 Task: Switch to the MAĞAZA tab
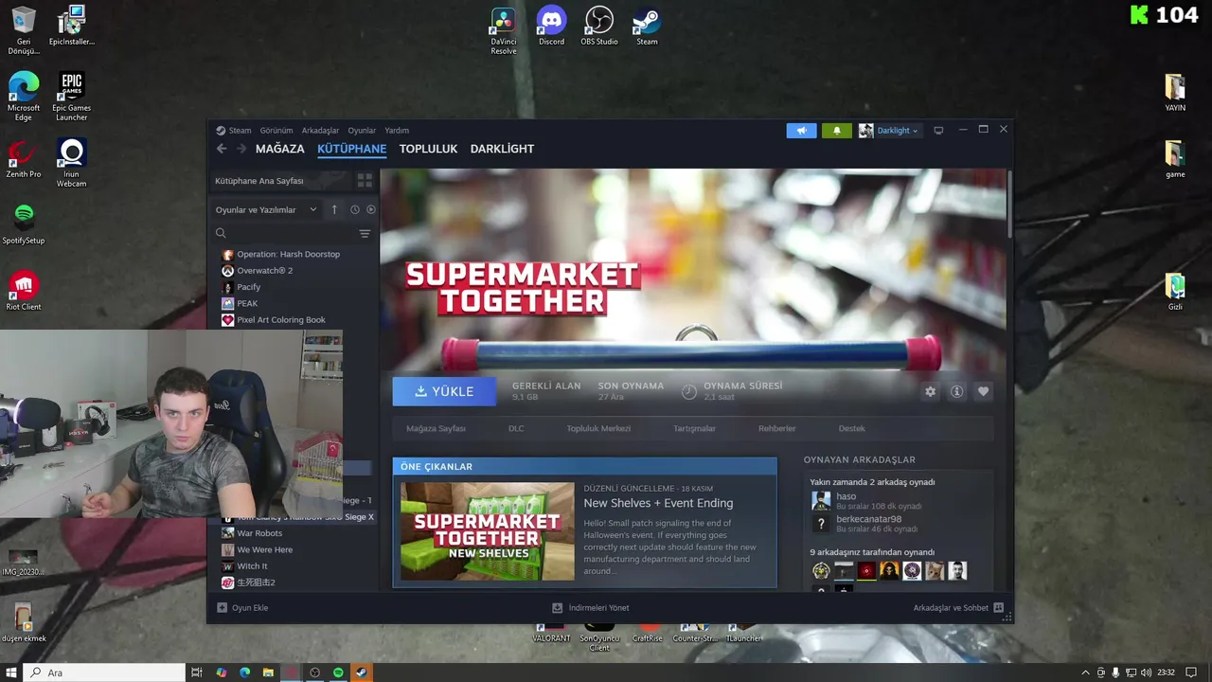280,149
